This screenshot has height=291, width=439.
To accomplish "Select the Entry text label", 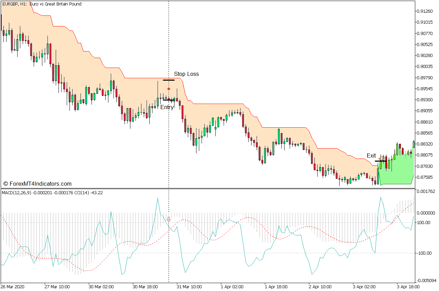I will coord(167,107).
